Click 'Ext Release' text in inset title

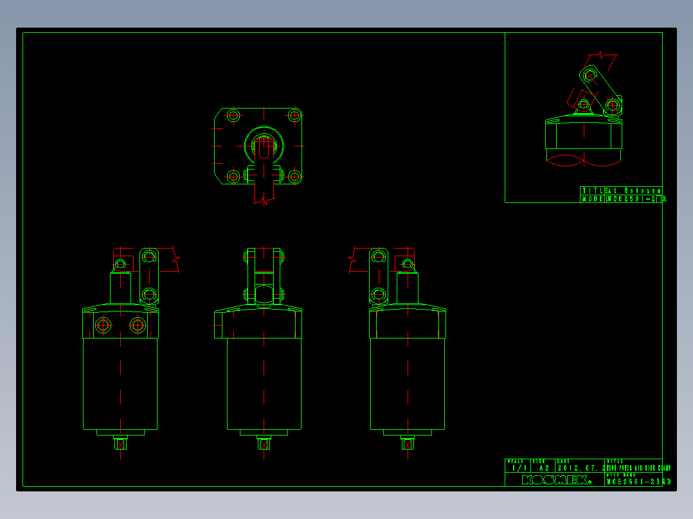click(x=633, y=191)
